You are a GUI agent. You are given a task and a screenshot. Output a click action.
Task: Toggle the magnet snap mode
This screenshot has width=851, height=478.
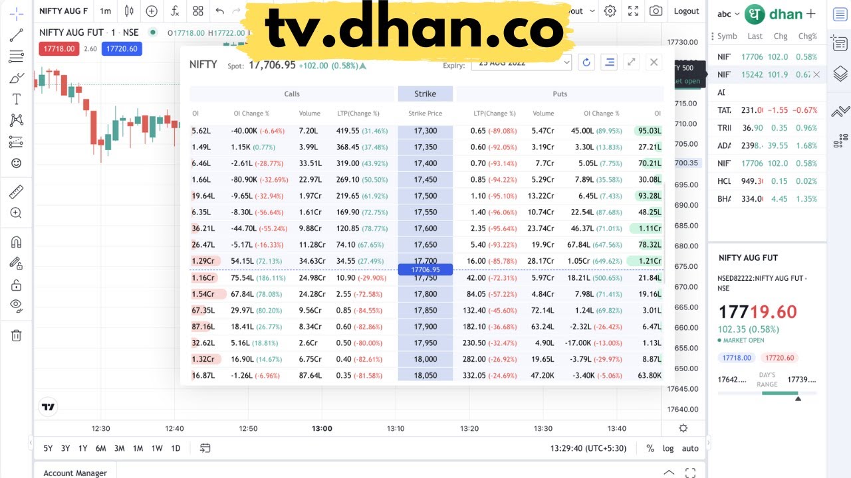[x=17, y=242]
